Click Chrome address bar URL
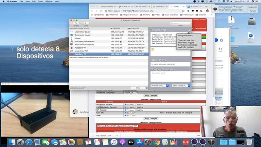The image size is (261, 147). coord(138,11)
